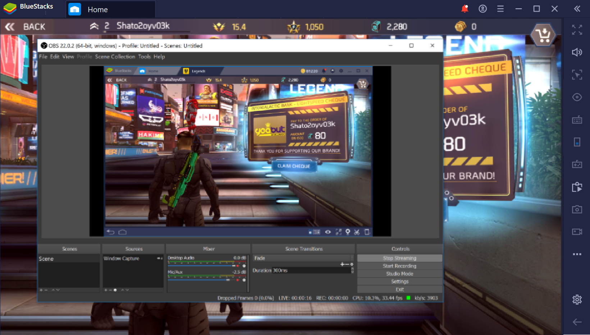Viewport: 590px width, 335px height.
Task: Switch to the BlueStacks Home tab
Action: (110, 9)
